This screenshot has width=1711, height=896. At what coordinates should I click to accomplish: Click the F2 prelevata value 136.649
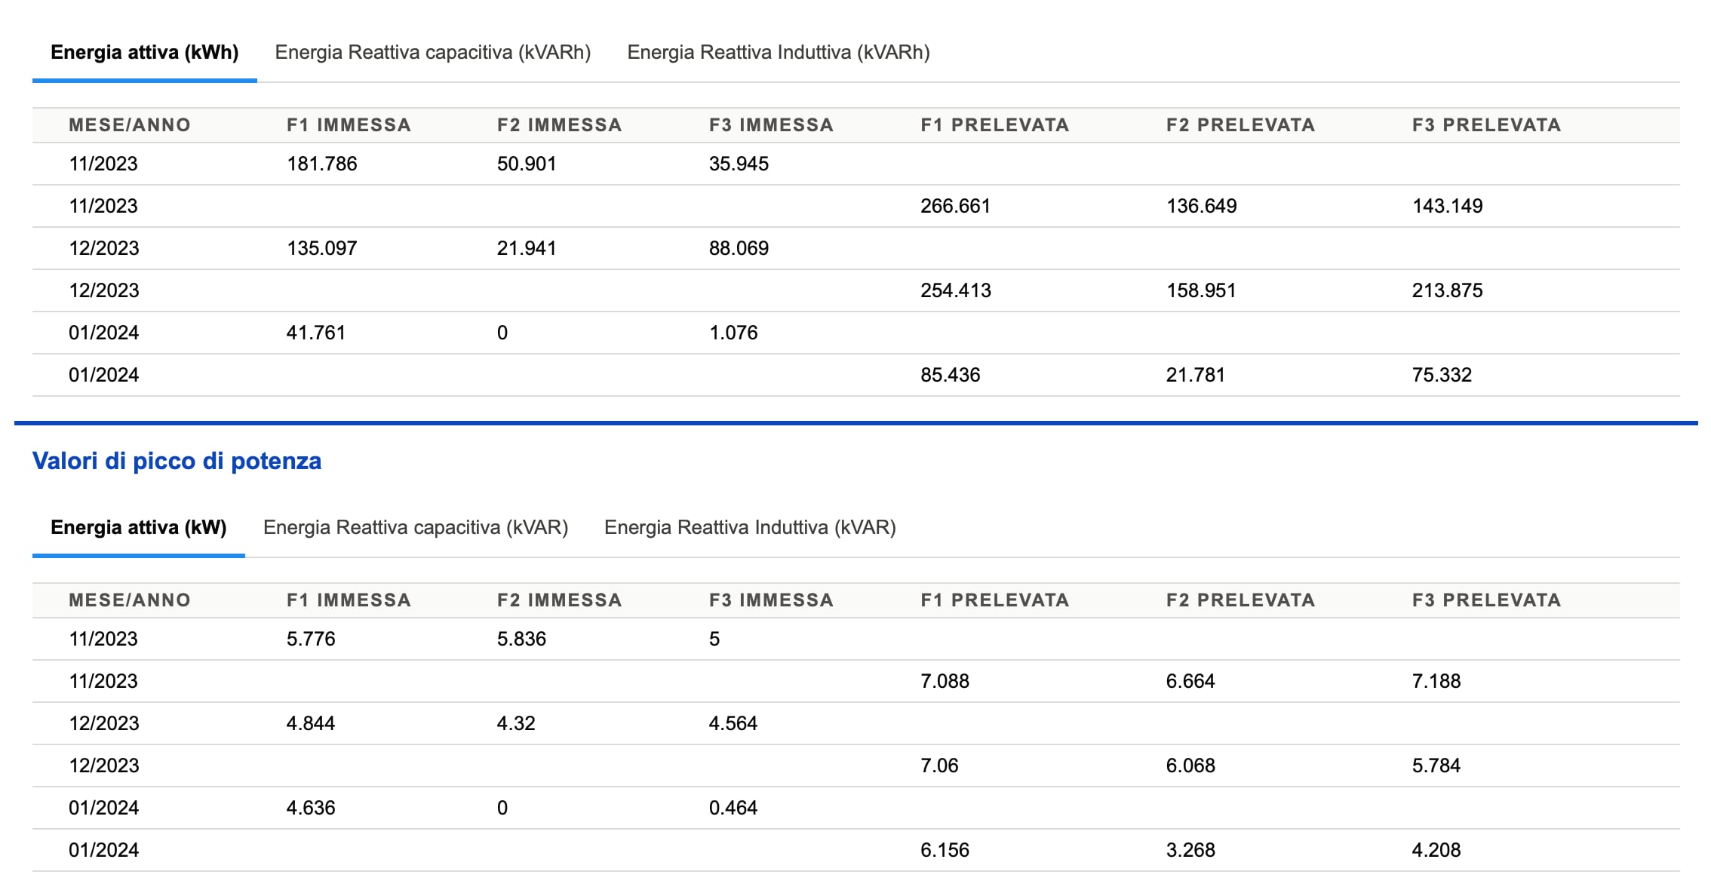tap(1201, 206)
